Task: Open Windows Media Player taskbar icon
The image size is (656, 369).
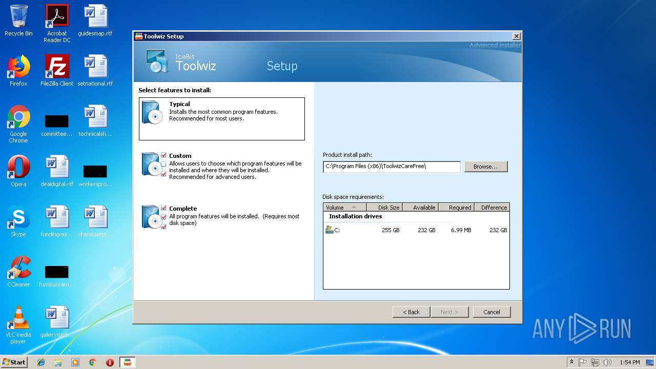Action: [x=75, y=362]
